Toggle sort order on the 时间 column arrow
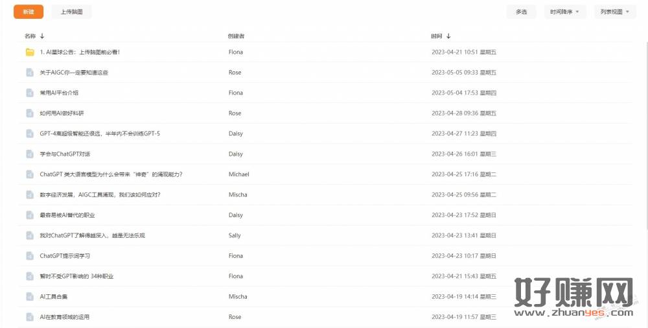The height and width of the screenshot is (328, 648). (448, 36)
